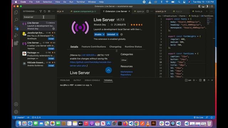
Task: Open more actions for fonts.js editor group
Action: [x=212, y=11]
